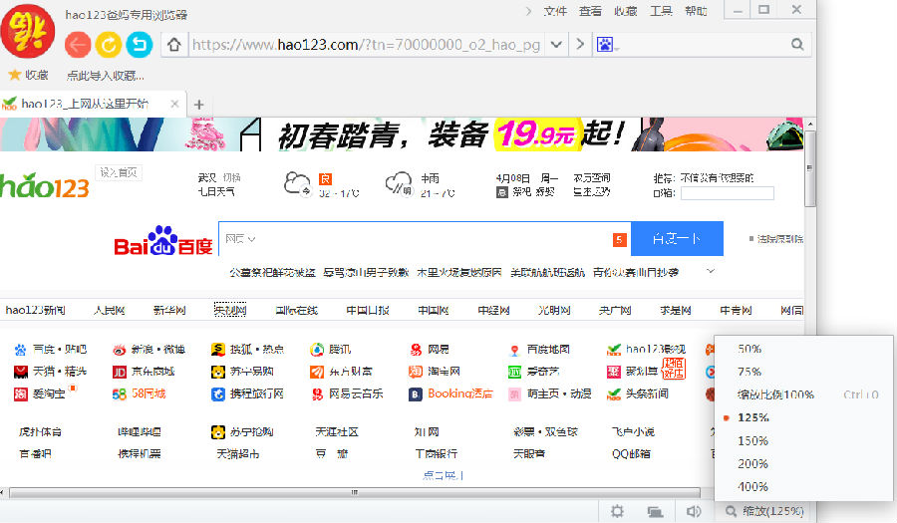Click the vertical scrollbar up arrow
Image resolution: width=897 pixels, height=523 pixels.
(x=810, y=125)
